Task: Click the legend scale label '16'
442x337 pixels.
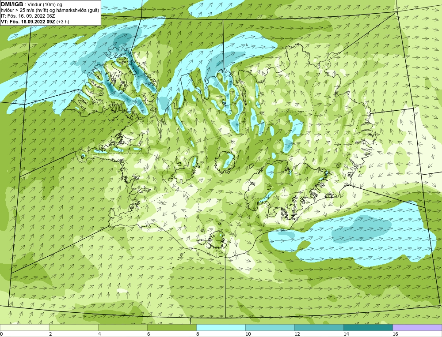Action: pyautogui.click(x=396, y=334)
